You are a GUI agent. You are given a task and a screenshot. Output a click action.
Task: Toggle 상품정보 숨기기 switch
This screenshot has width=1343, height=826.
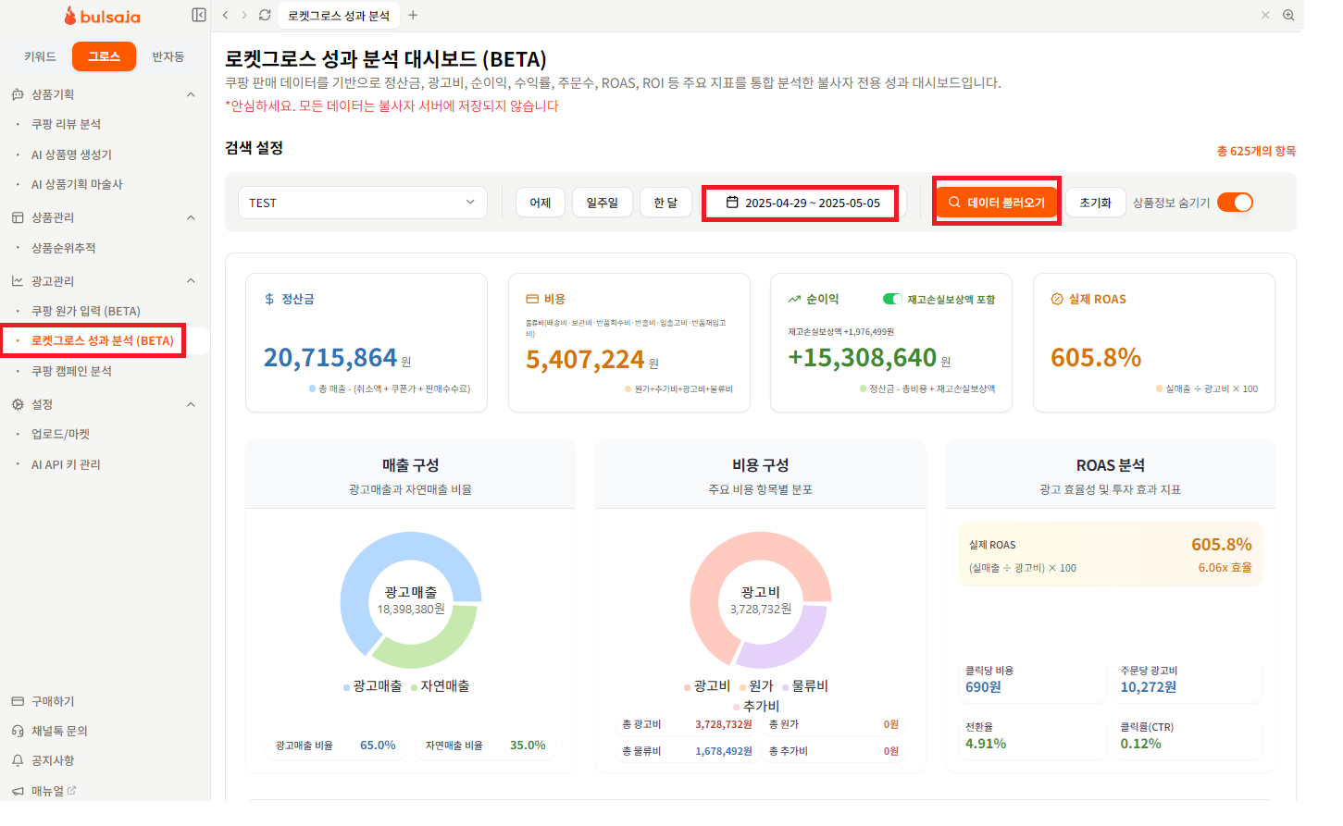1235,203
